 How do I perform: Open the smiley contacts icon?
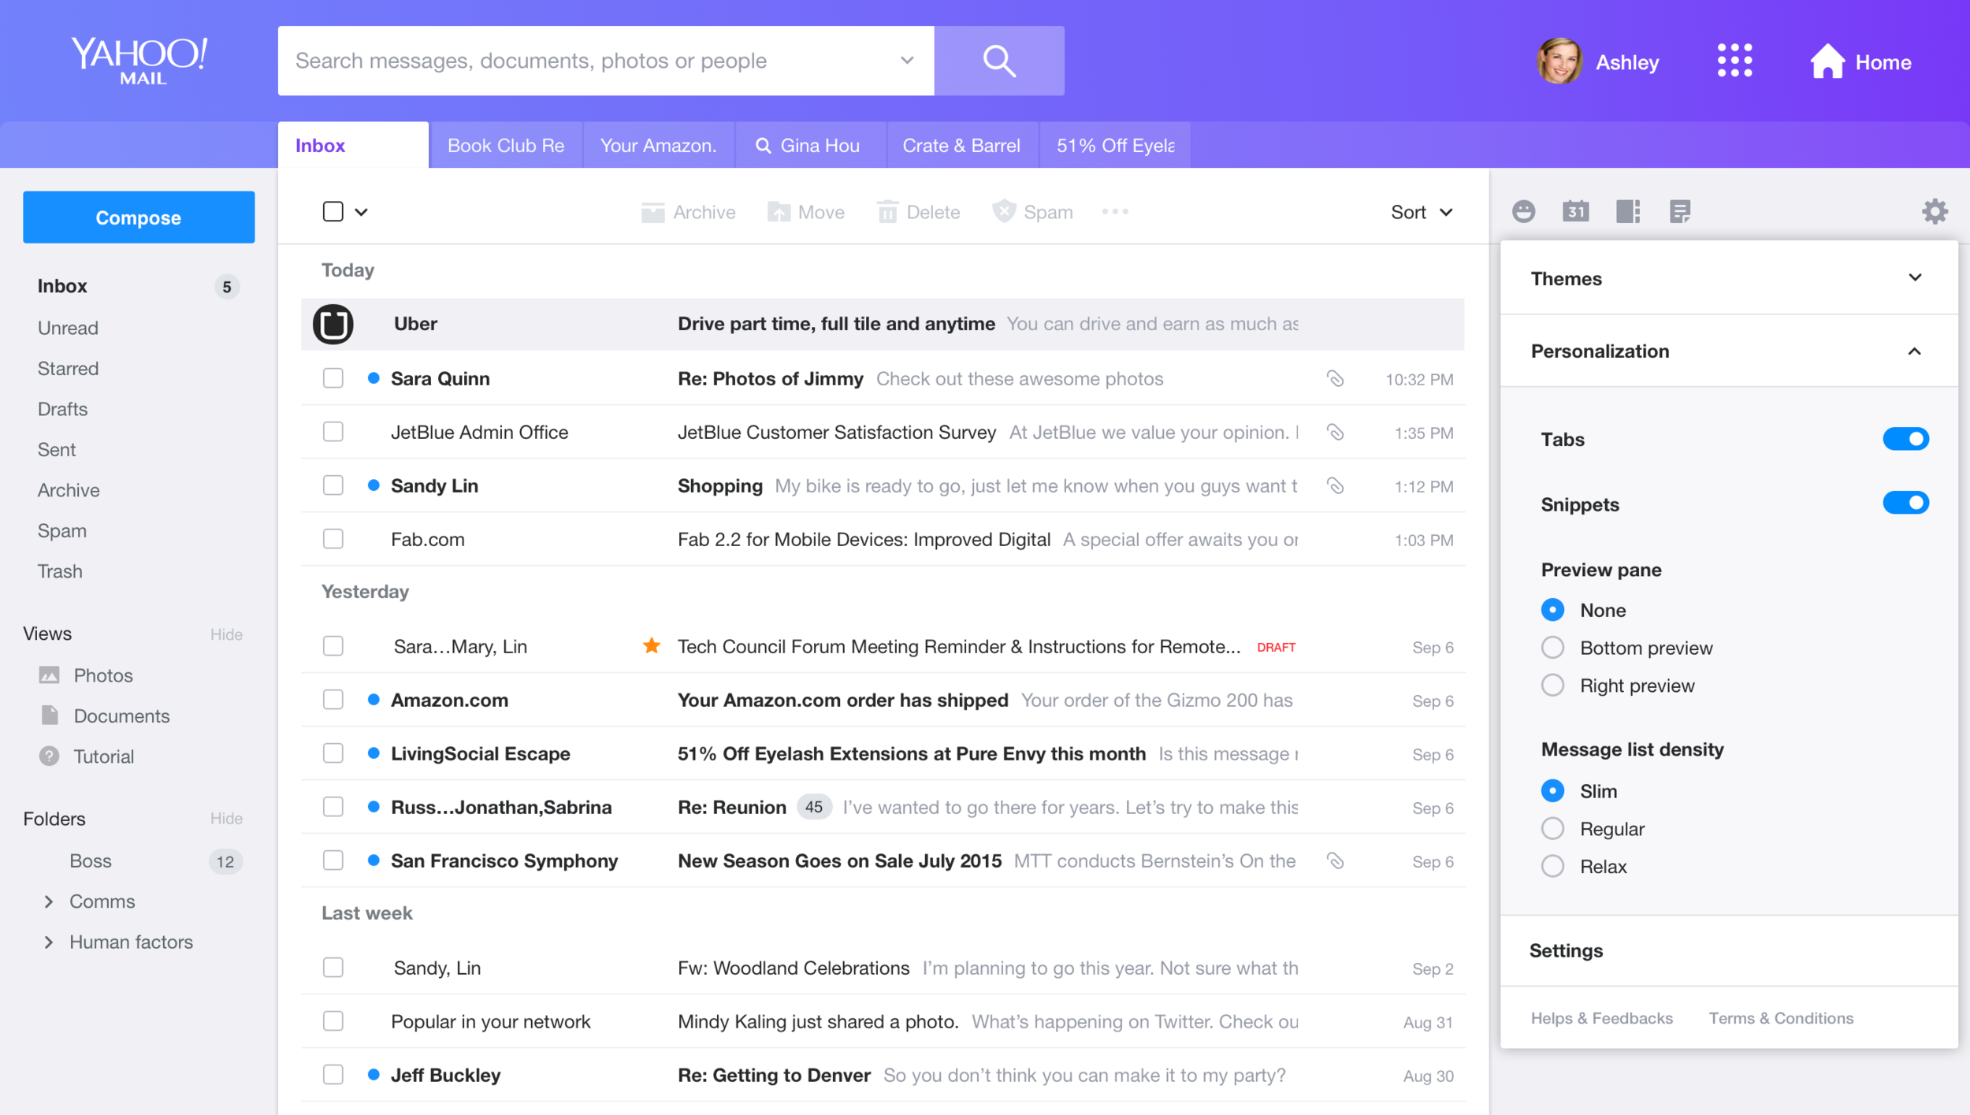[x=1523, y=211]
